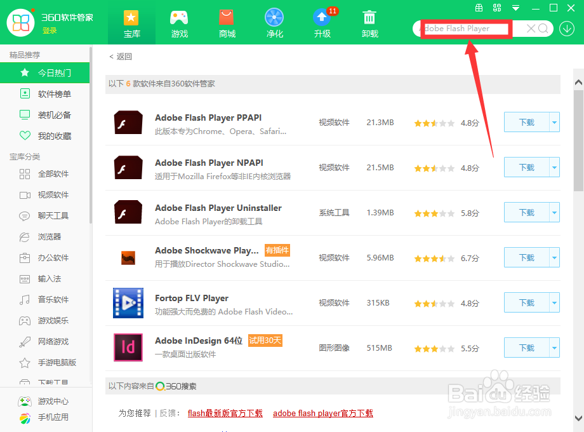Expand download options for Fortop FLV Player
Screen dimensions: 584x432
coord(555,302)
